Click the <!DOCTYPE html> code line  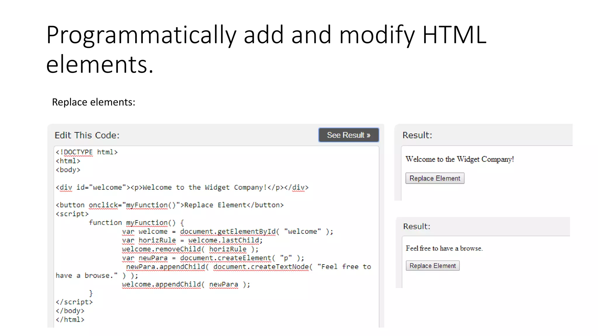tap(87, 152)
